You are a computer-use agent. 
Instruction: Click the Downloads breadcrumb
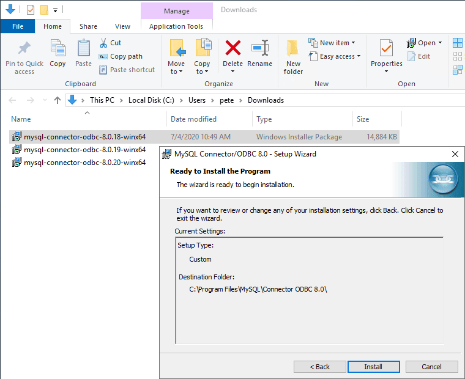click(x=266, y=100)
